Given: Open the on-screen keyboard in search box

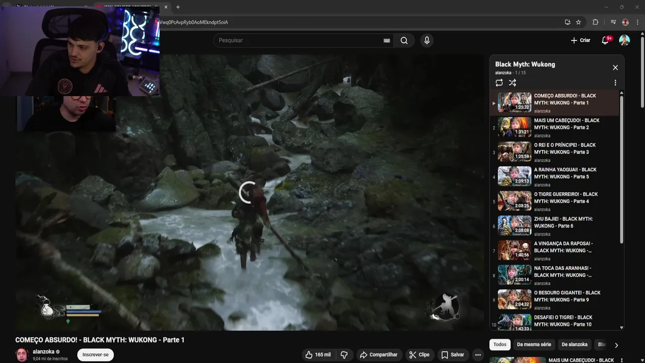Looking at the screenshot, I should pos(386,40).
